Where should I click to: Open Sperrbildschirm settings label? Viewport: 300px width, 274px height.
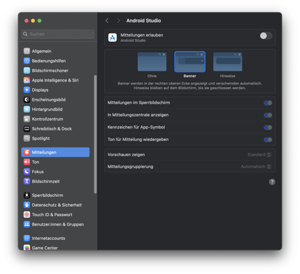click(x=47, y=195)
